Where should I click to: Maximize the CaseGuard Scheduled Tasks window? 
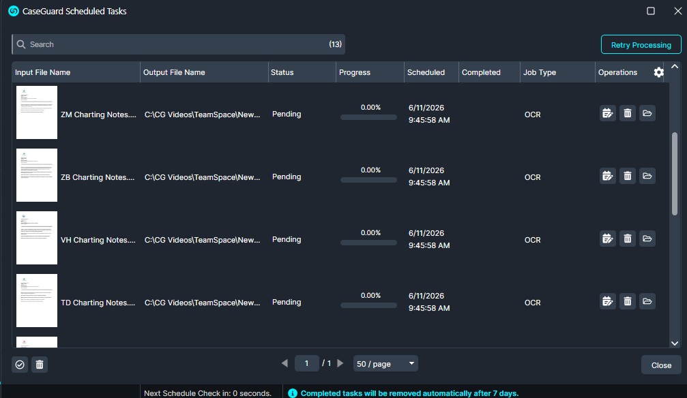click(651, 11)
